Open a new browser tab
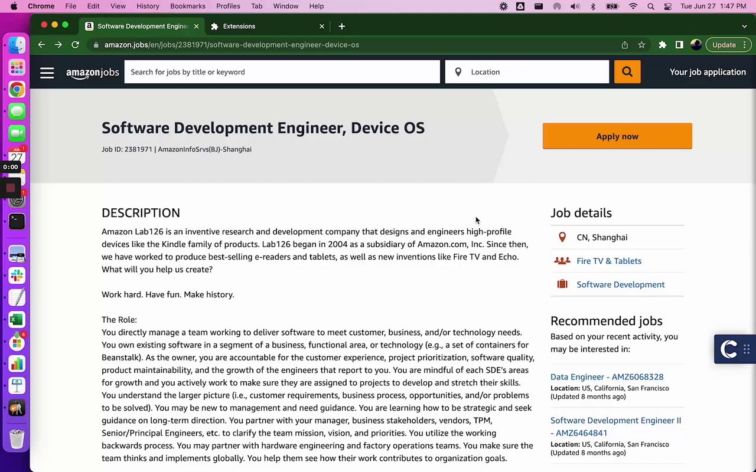Image resolution: width=756 pixels, height=472 pixels. click(342, 26)
